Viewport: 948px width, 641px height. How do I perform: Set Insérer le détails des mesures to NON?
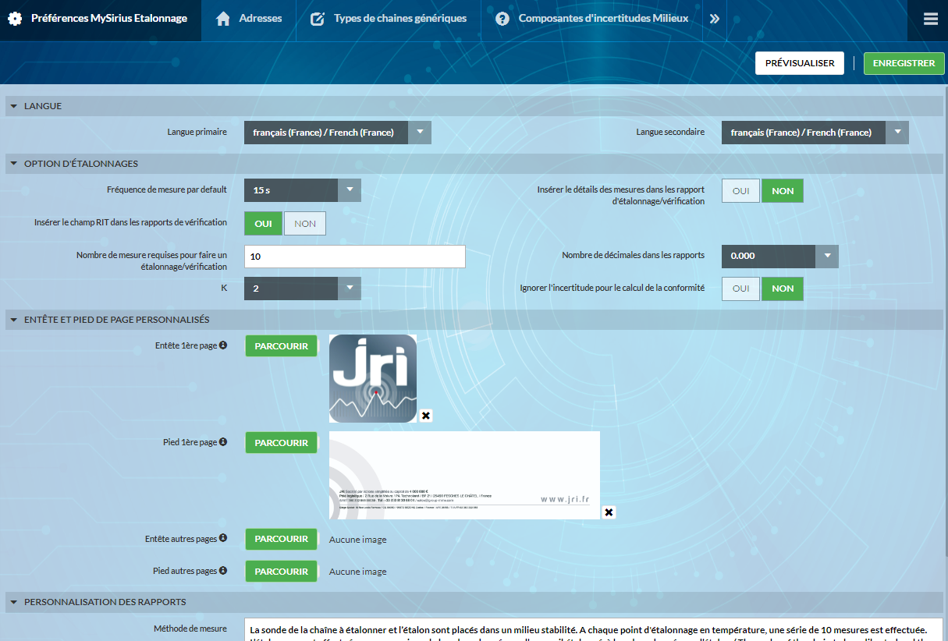pos(783,191)
